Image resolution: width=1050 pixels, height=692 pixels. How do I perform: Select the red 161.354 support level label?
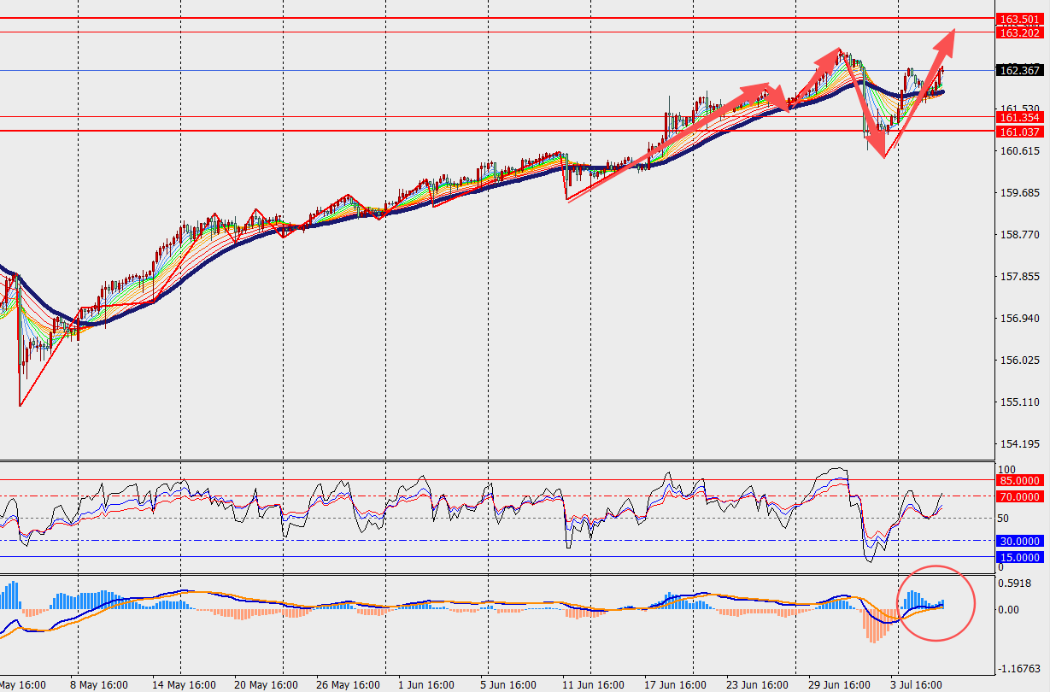[1019, 117]
